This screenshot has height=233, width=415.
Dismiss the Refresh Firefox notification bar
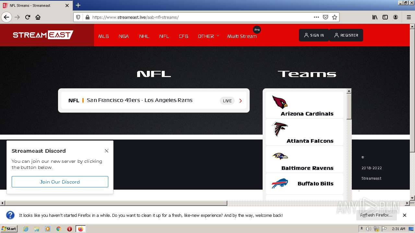405,215
